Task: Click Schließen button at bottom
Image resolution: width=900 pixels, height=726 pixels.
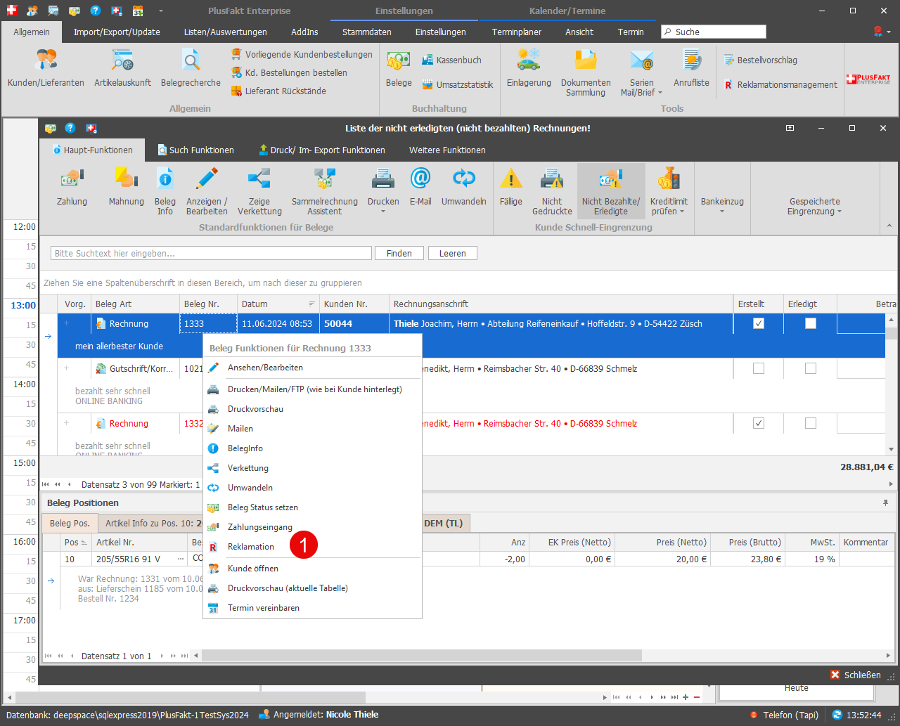Action: 856,675
